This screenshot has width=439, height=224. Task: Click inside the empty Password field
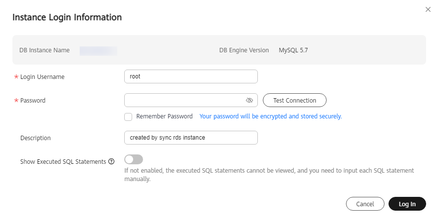click(x=185, y=101)
